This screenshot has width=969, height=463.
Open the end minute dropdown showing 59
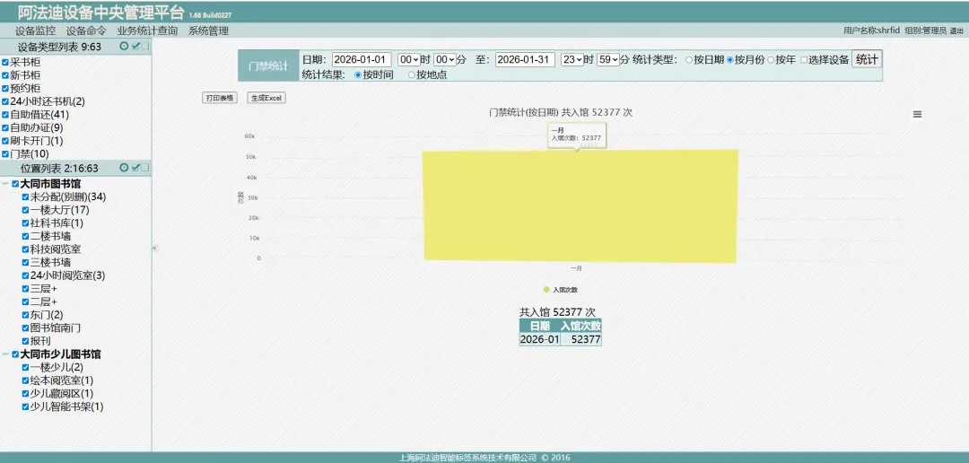[608, 59]
